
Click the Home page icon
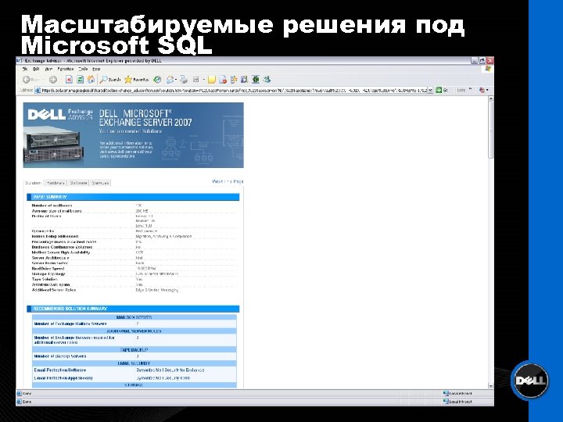point(91,80)
